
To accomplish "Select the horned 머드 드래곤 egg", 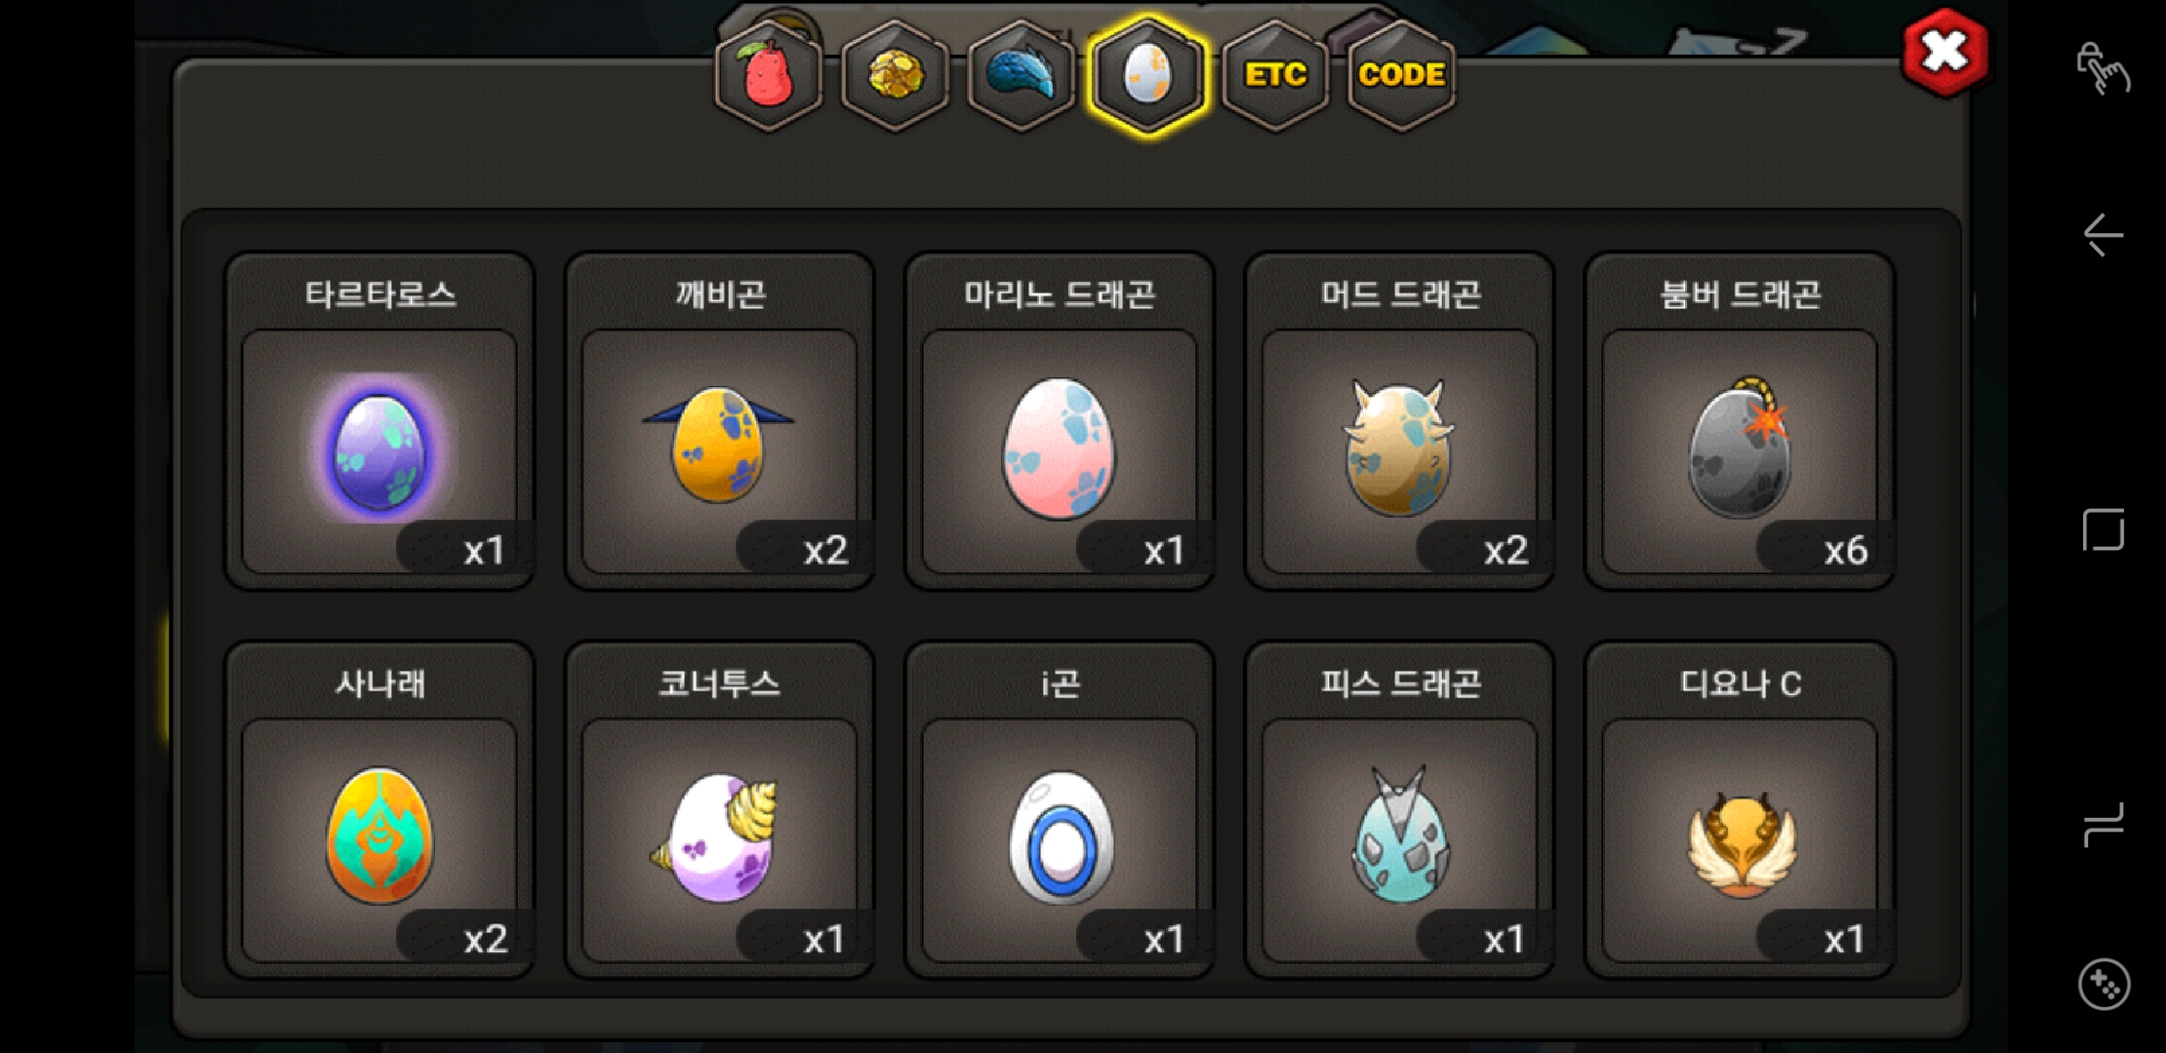I will coord(1400,421).
